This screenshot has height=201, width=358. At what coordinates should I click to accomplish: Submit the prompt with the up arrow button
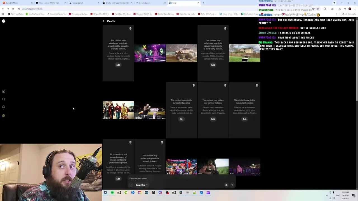[232, 185]
